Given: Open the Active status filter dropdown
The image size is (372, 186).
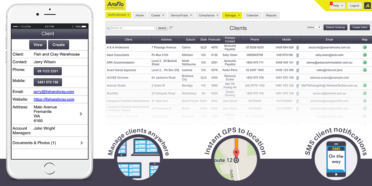Looking at the screenshot, I should (314, 27).
